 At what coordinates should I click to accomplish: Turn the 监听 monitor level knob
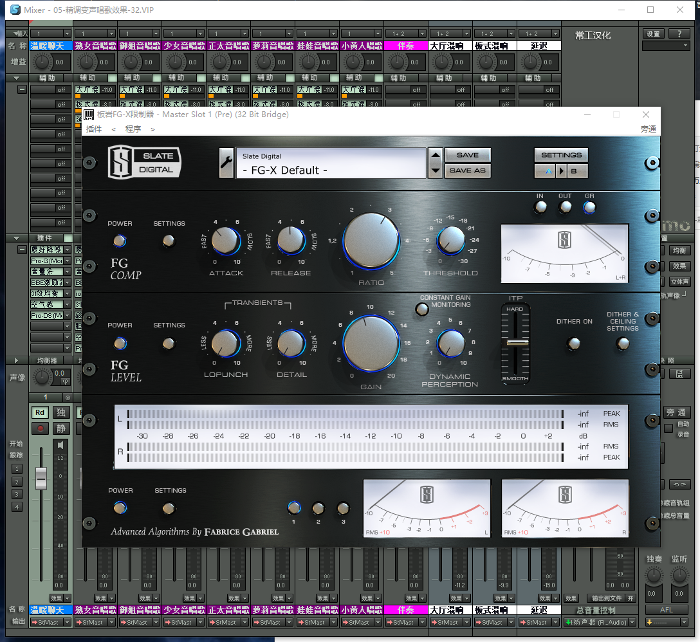coord(679,576)
